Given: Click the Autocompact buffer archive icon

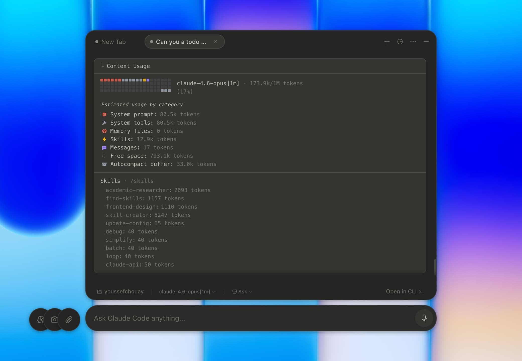Looking at the screenshot, I should point(104,164).
